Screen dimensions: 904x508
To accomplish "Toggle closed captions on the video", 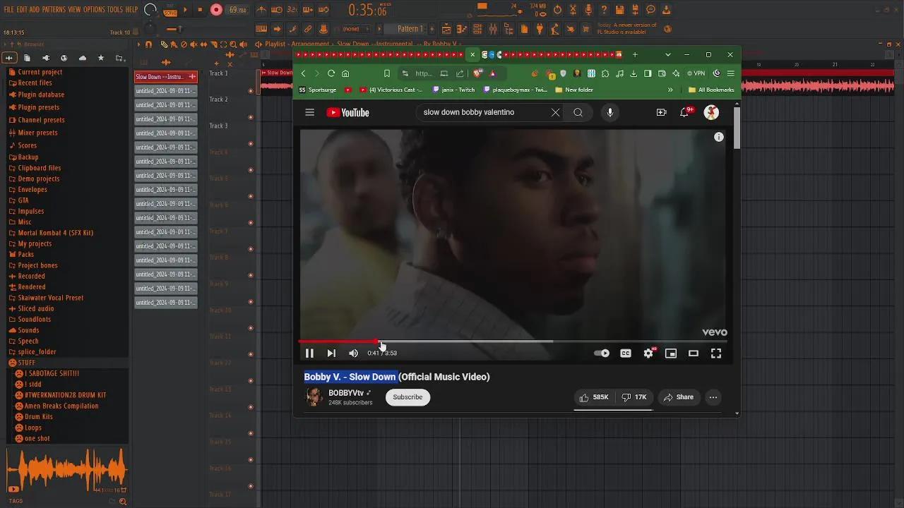I will click(x=626, y=353).
